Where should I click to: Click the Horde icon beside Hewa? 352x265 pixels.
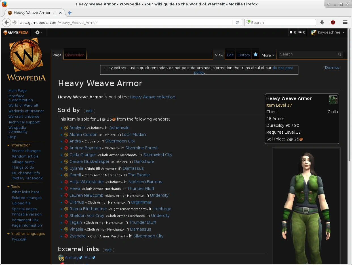coord(66,189)
